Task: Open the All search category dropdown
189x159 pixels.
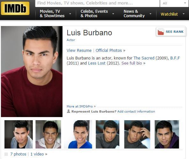Action: coord(174,3)
